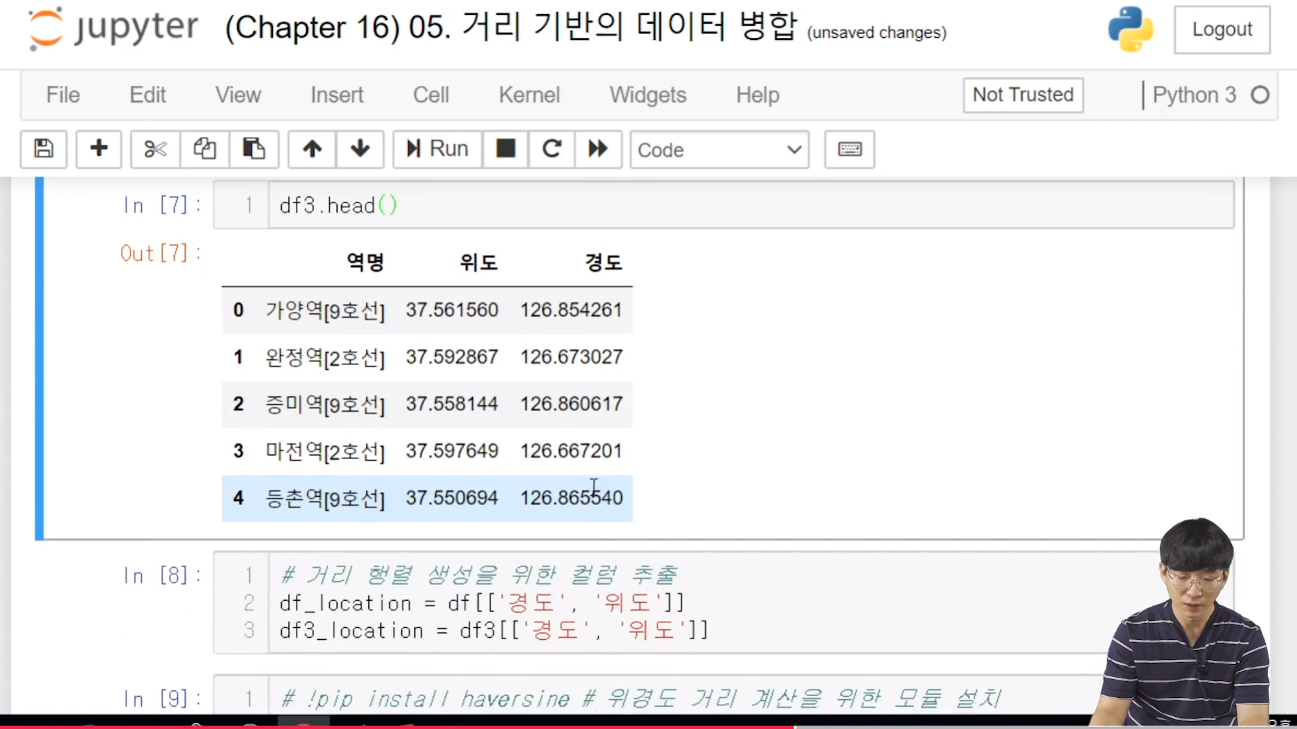Cut selected cells with scissors icon

(155, 148)
